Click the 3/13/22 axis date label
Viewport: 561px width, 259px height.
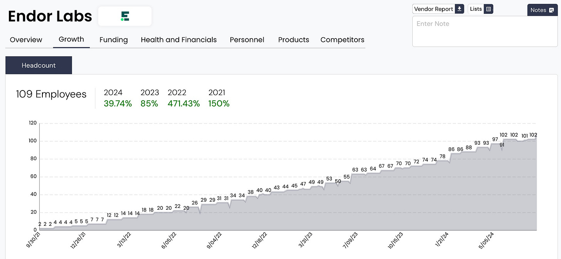coord(123,240)
